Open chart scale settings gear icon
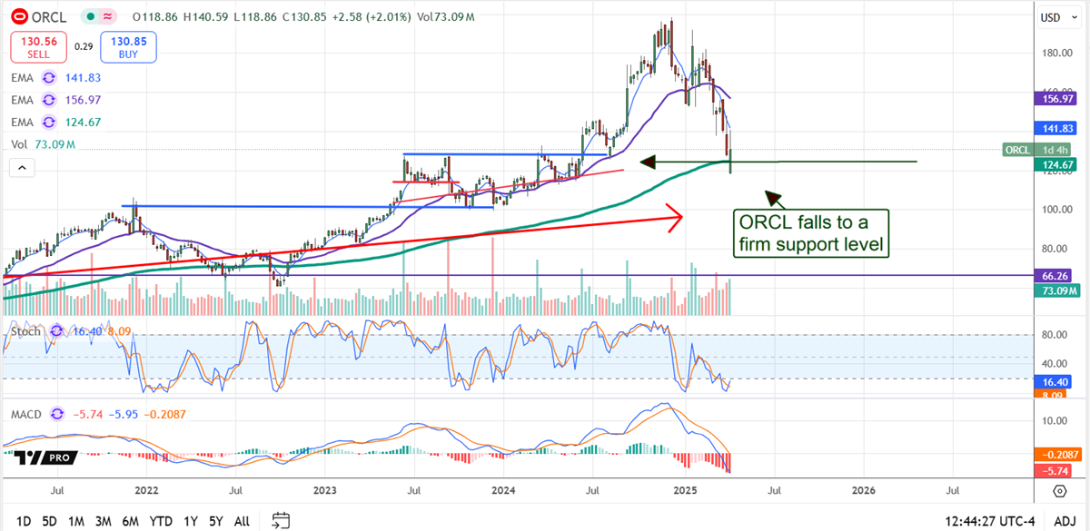 pos(1060,491)
